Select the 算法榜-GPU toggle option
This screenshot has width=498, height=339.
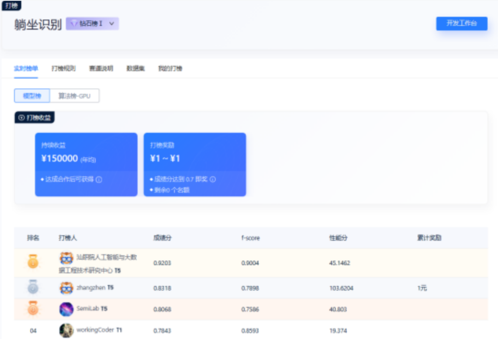(74, 96)
